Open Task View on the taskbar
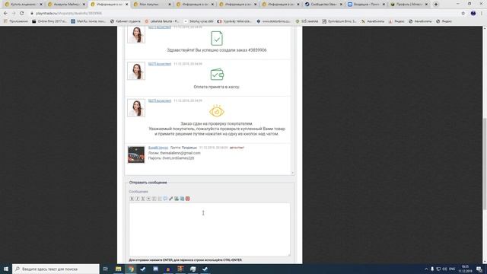This screenshot has width=487, height=274. [x=105, y=269]
